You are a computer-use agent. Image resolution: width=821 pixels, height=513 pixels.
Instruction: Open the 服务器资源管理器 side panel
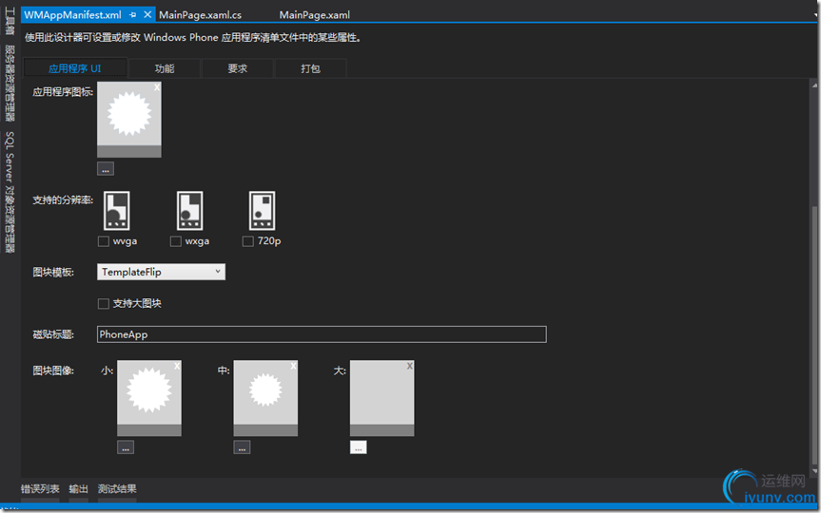point(10,84)
